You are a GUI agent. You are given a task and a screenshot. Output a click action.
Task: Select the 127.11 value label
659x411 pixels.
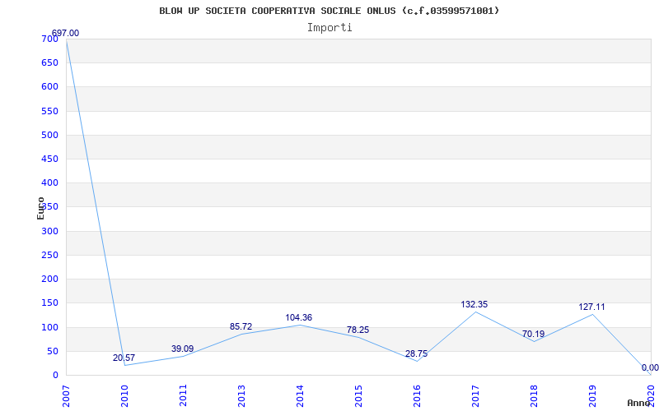pos(591,307)
